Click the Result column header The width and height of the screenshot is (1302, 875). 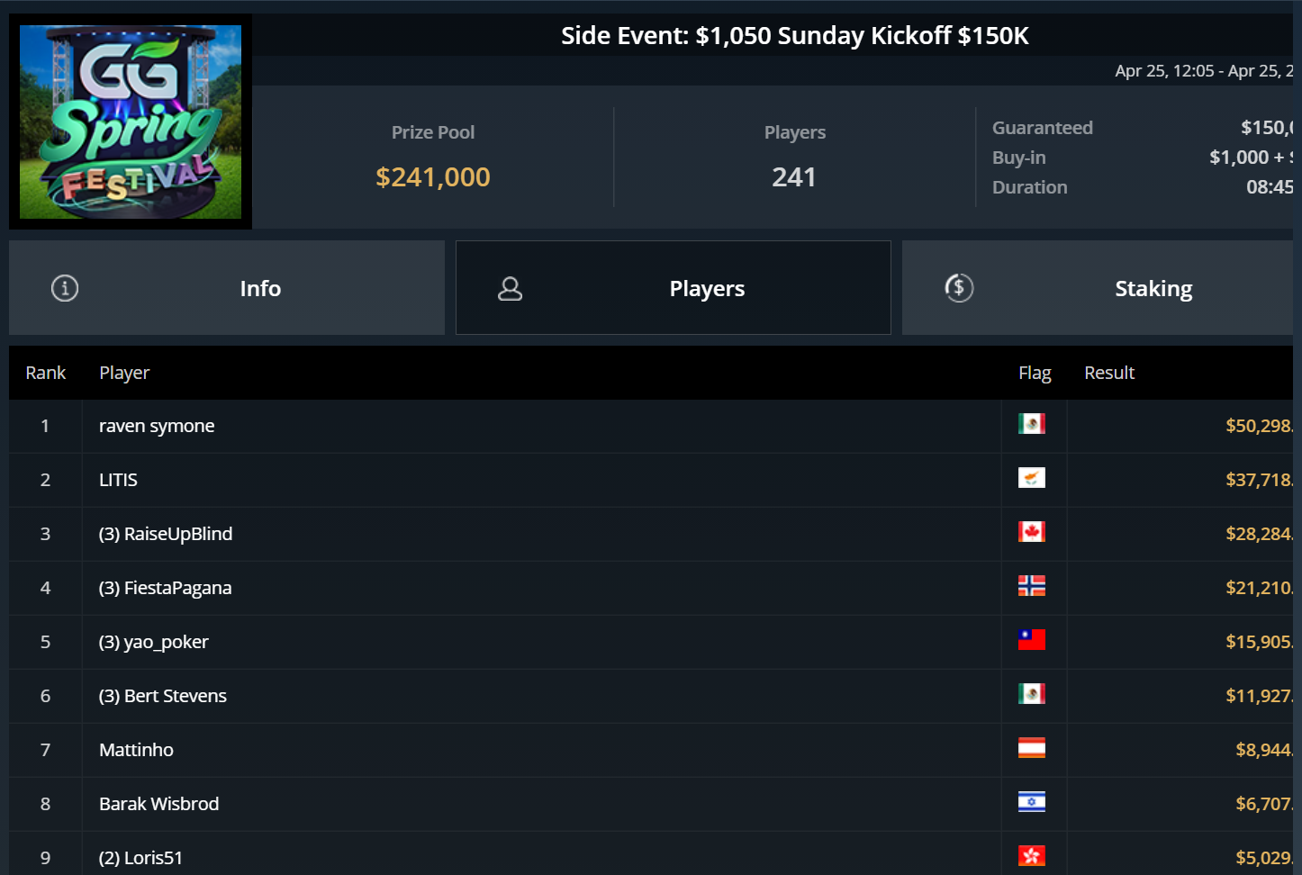click(x=1109, y=373)
